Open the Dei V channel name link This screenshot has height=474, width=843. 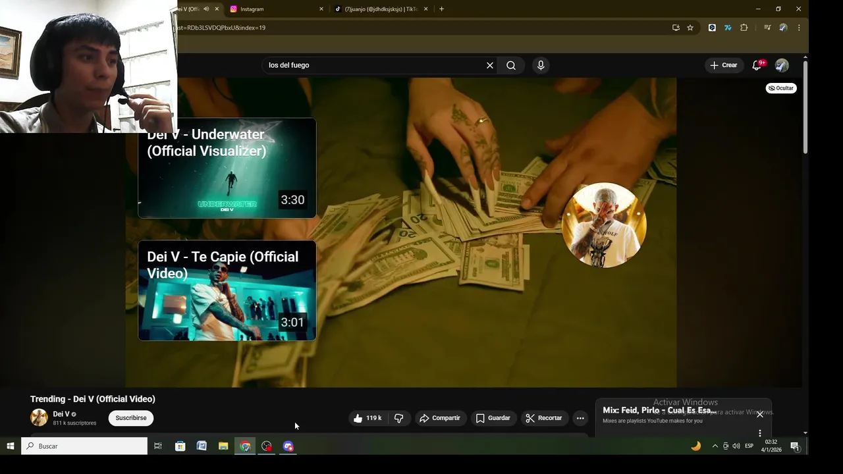click(x=61, y=414)
